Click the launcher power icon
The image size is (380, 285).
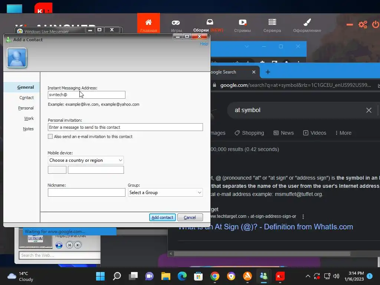tap(376, 24)
